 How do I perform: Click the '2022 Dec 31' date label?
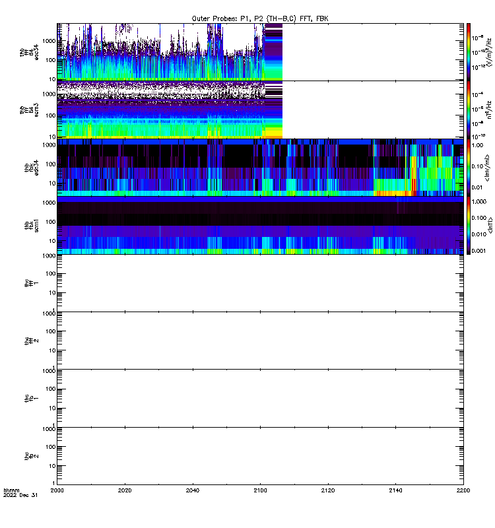tap(20, 496)
